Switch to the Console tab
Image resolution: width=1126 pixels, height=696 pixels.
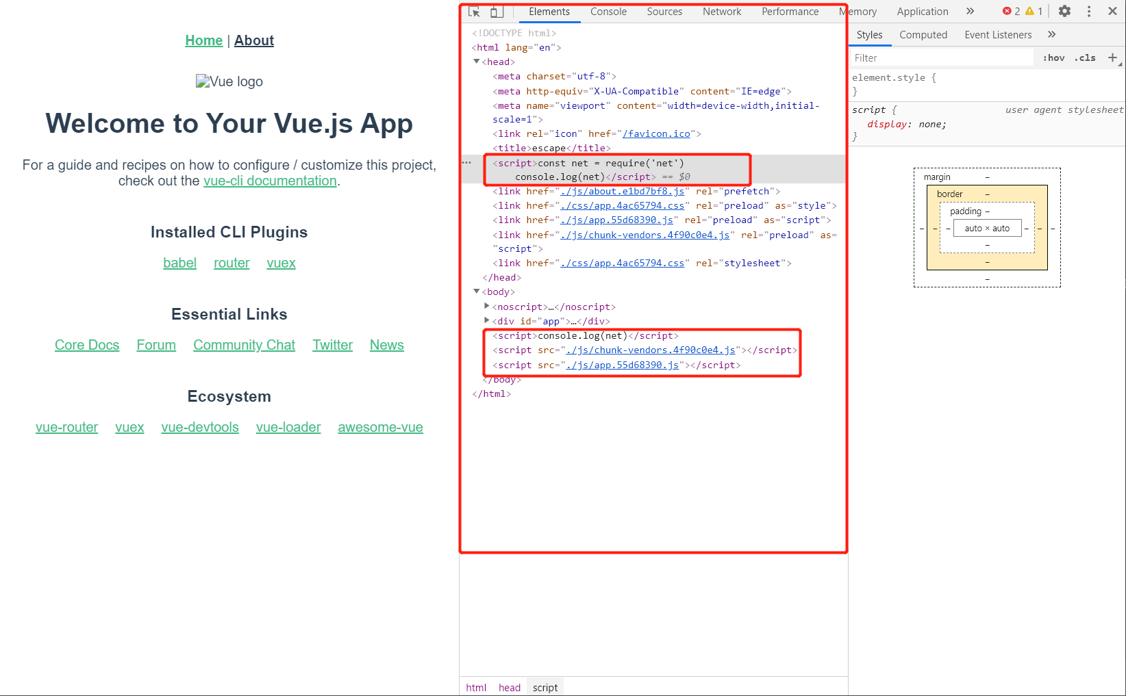(x=608, y=12)
